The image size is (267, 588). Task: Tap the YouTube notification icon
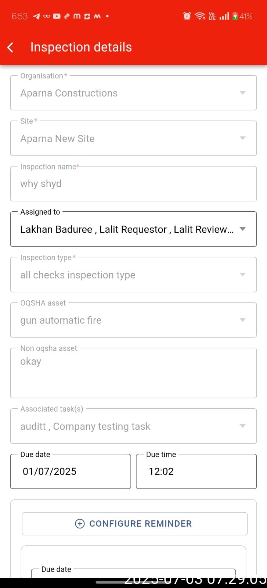point(57,16)
